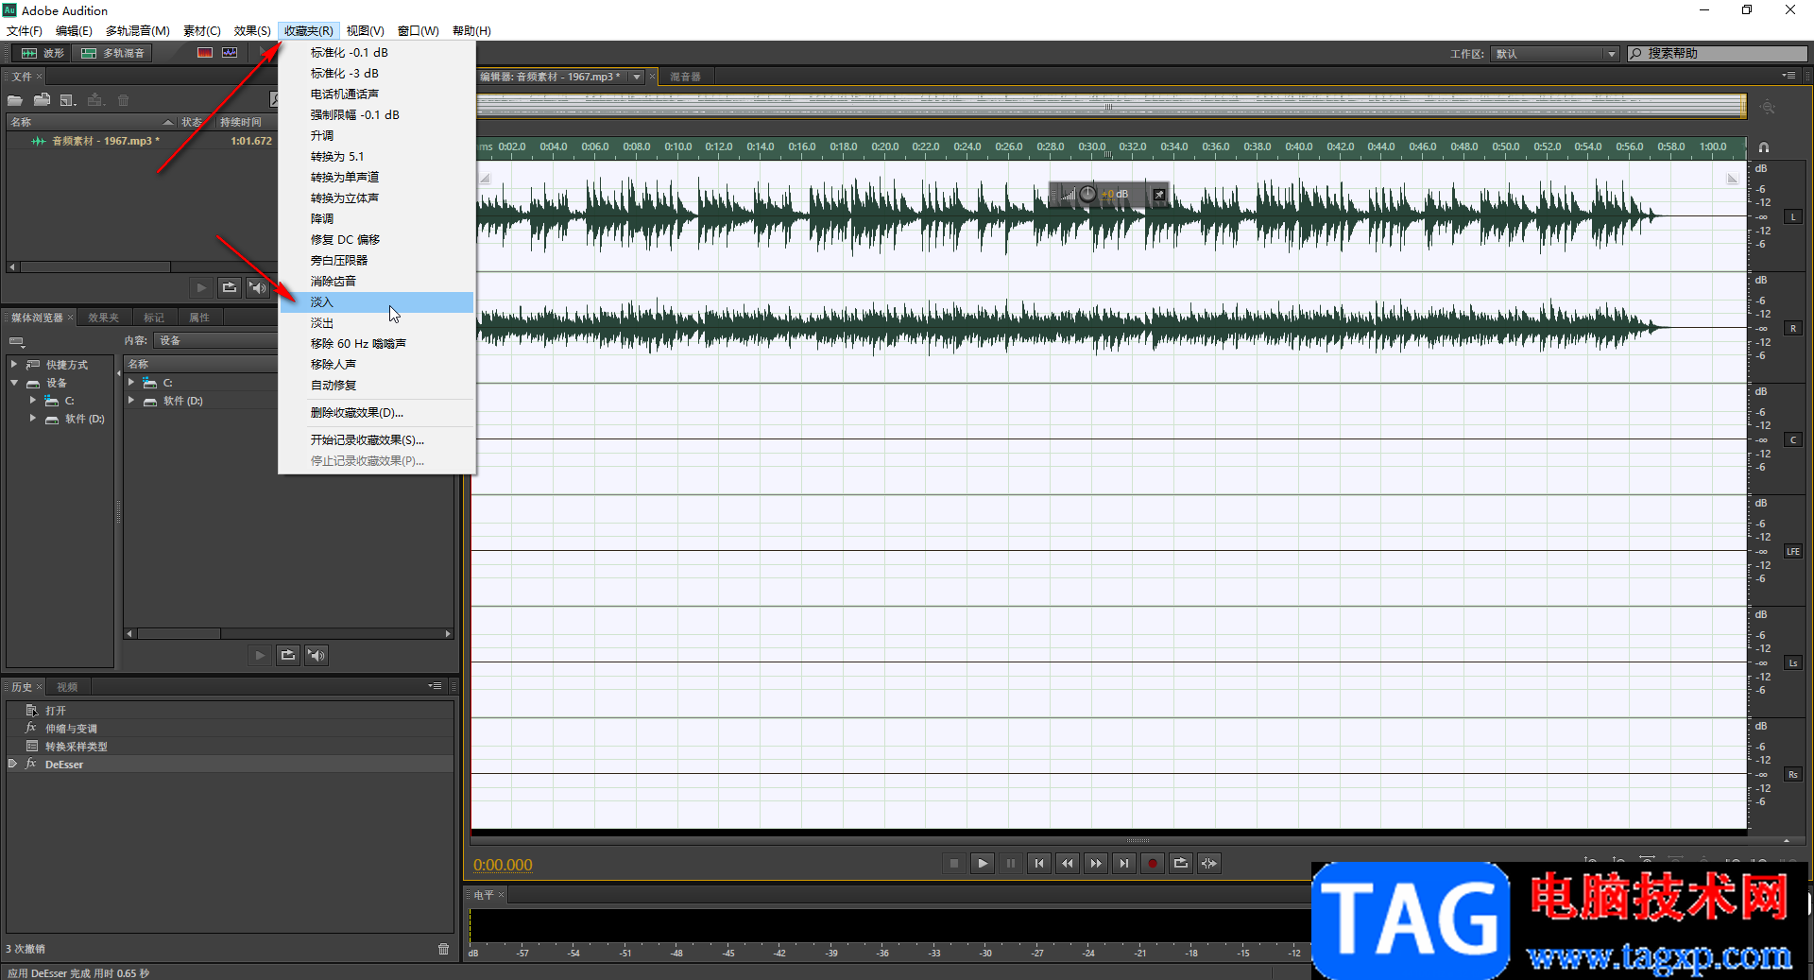Click the Play transport button
1814x980 pixels.
[983, 863]
